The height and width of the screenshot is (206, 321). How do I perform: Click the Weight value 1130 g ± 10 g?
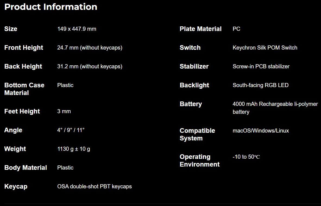pyautogui.click(x=74, y=149)
